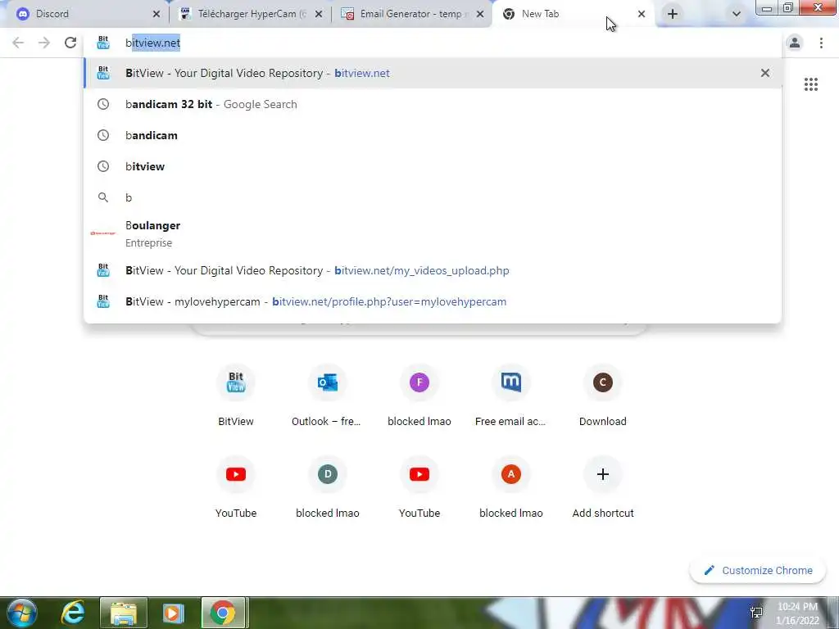Open the Free email account shortcut

point(511,395)
